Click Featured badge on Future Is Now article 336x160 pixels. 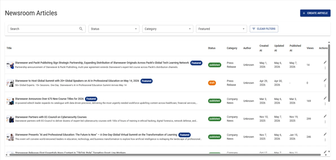185,135
